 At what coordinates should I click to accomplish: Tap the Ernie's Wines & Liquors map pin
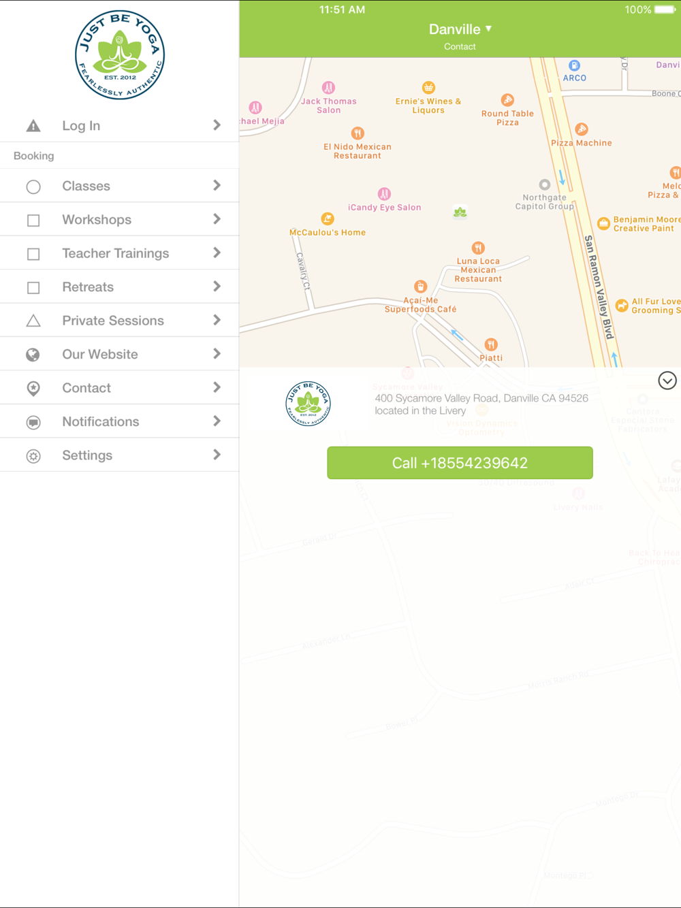pyautogui.click(x=428, y=87)
